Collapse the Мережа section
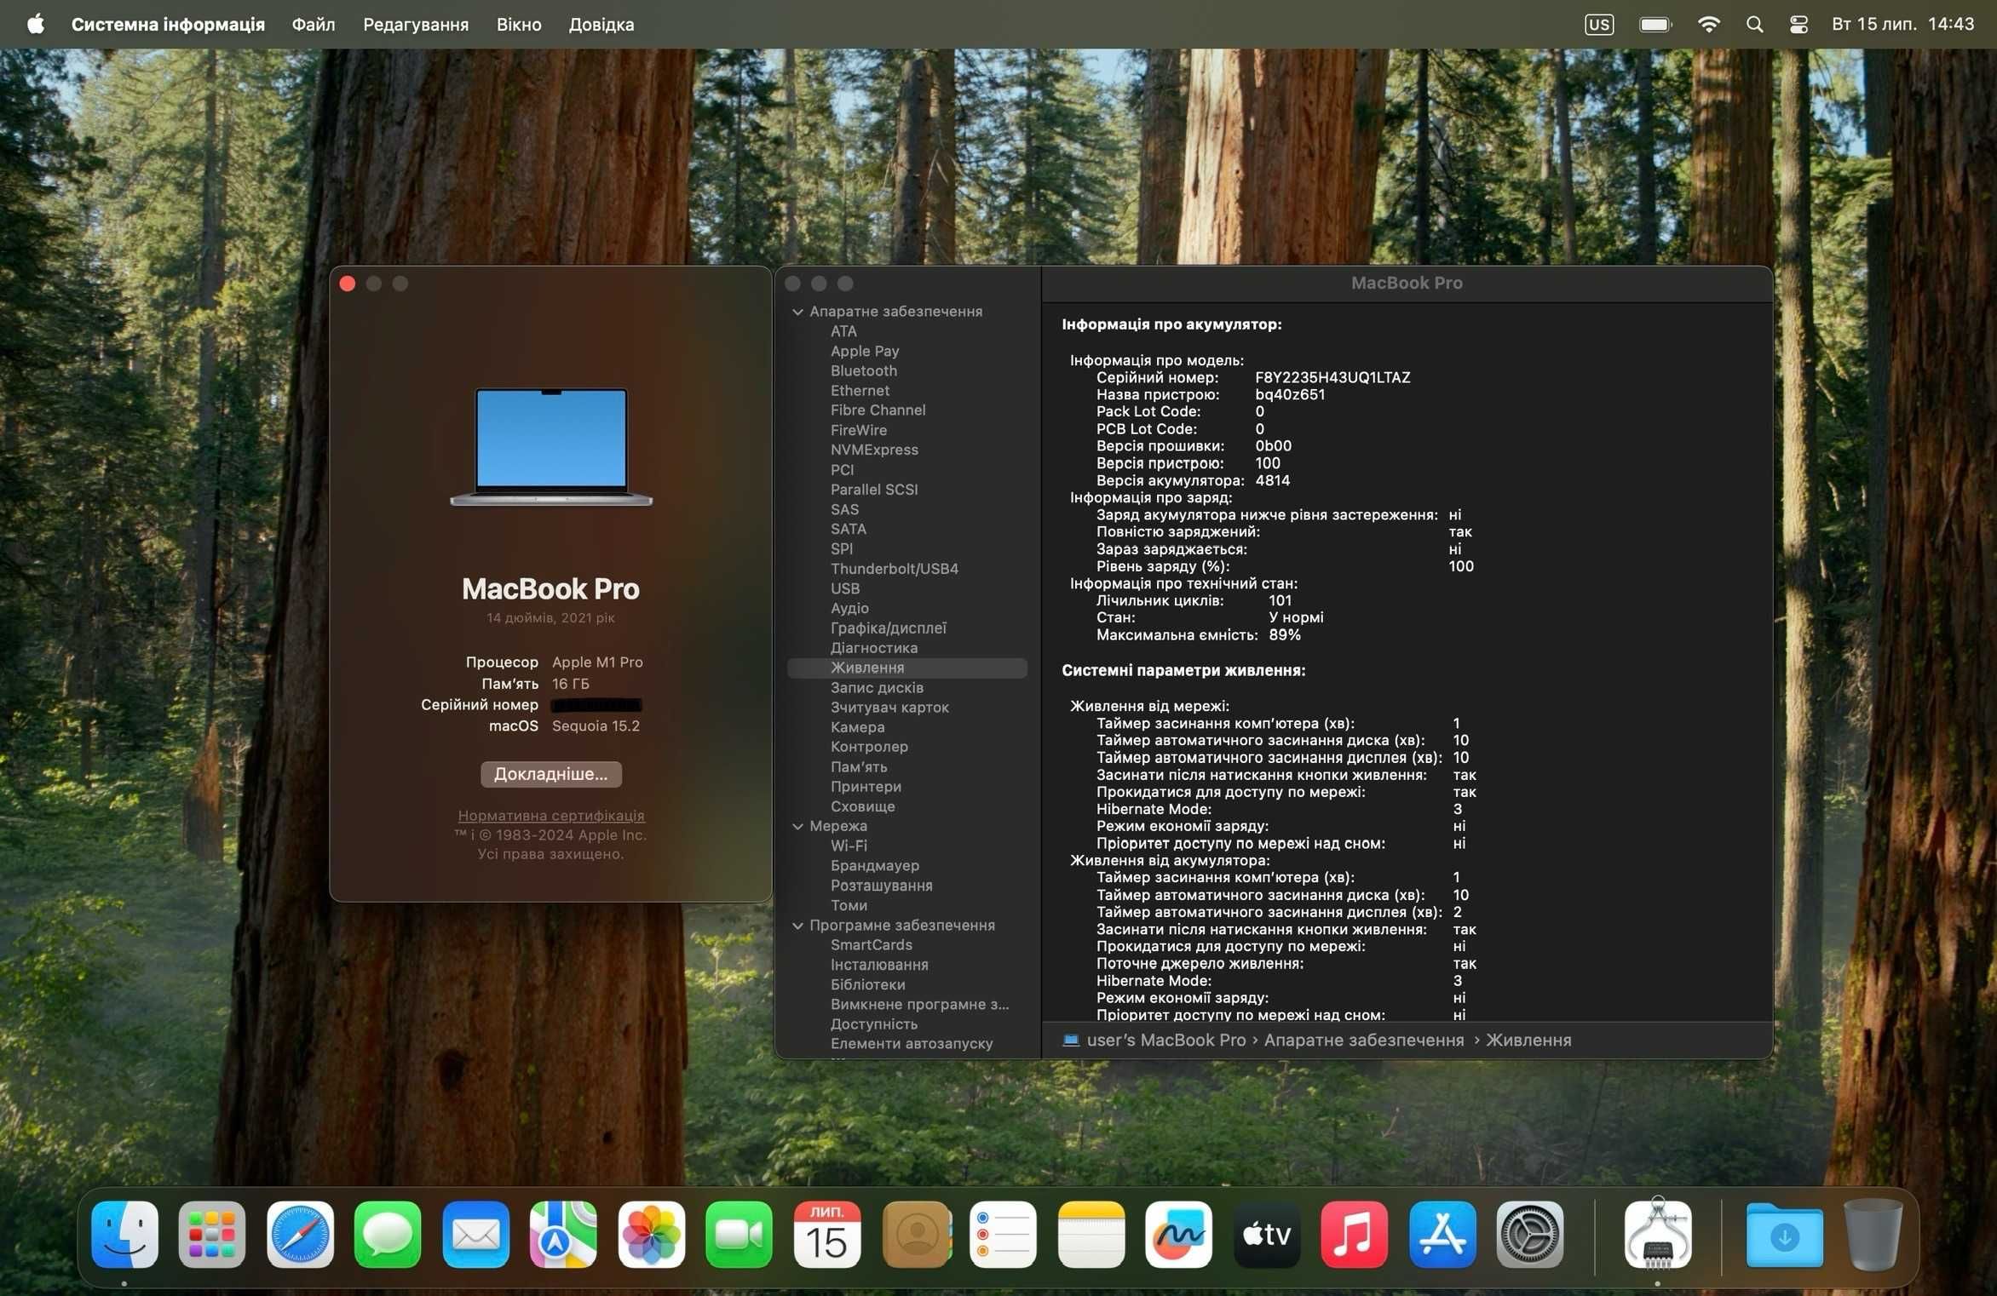 click(797, 826)
